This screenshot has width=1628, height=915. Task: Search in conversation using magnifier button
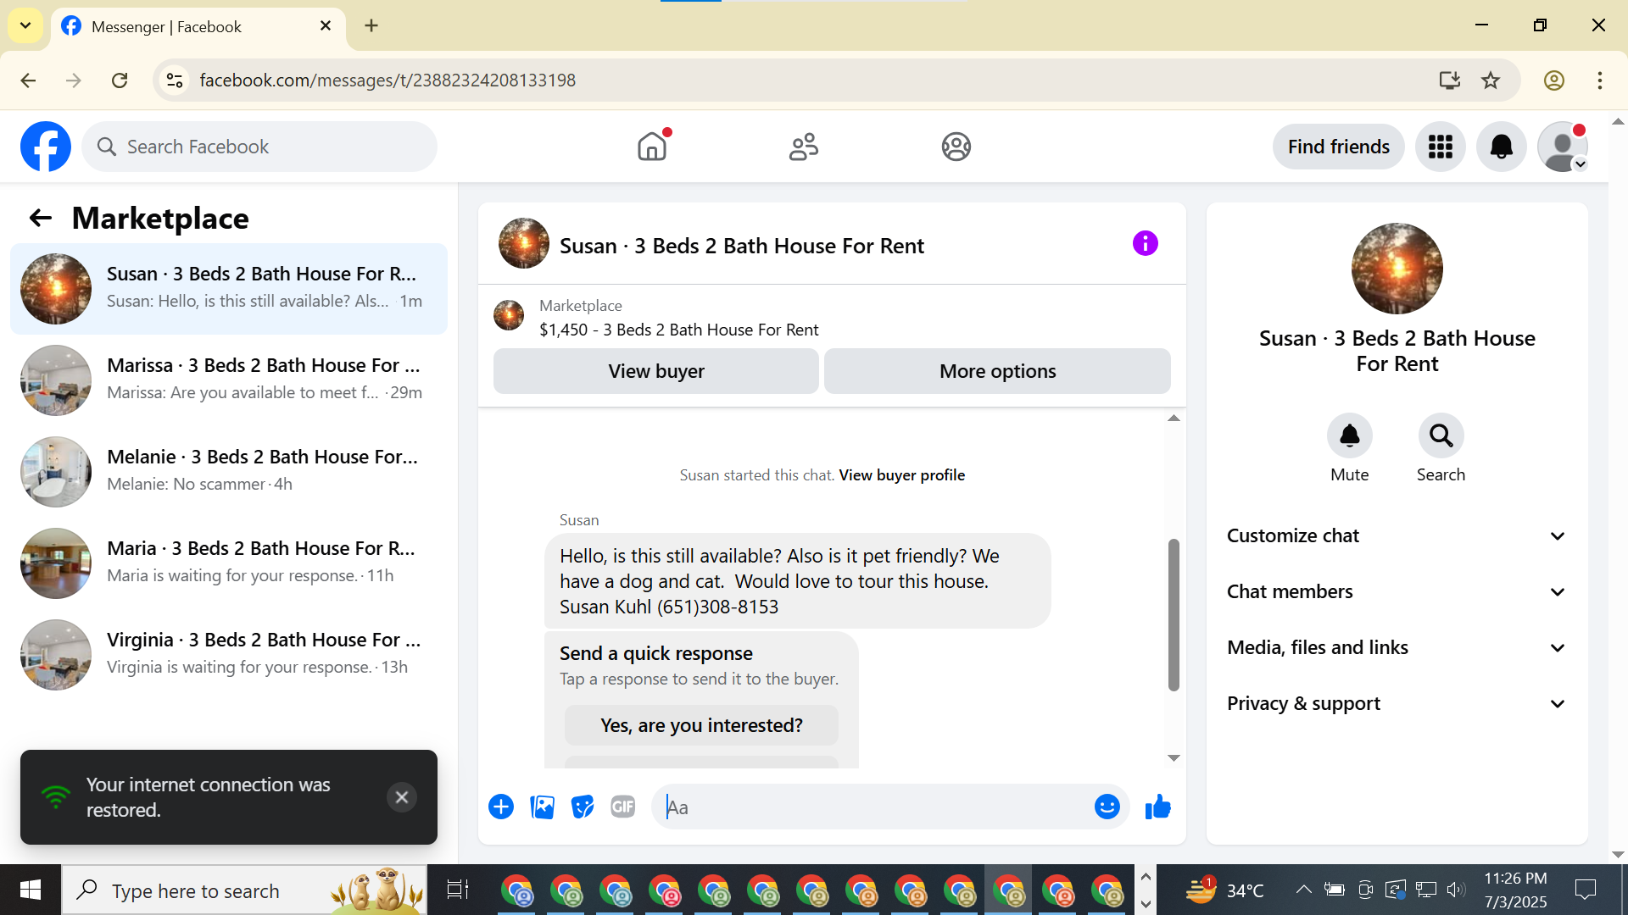(1441, 436)
